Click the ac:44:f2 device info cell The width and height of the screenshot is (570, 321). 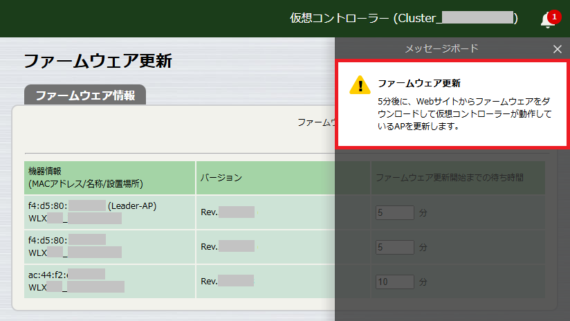pos(110,282)
